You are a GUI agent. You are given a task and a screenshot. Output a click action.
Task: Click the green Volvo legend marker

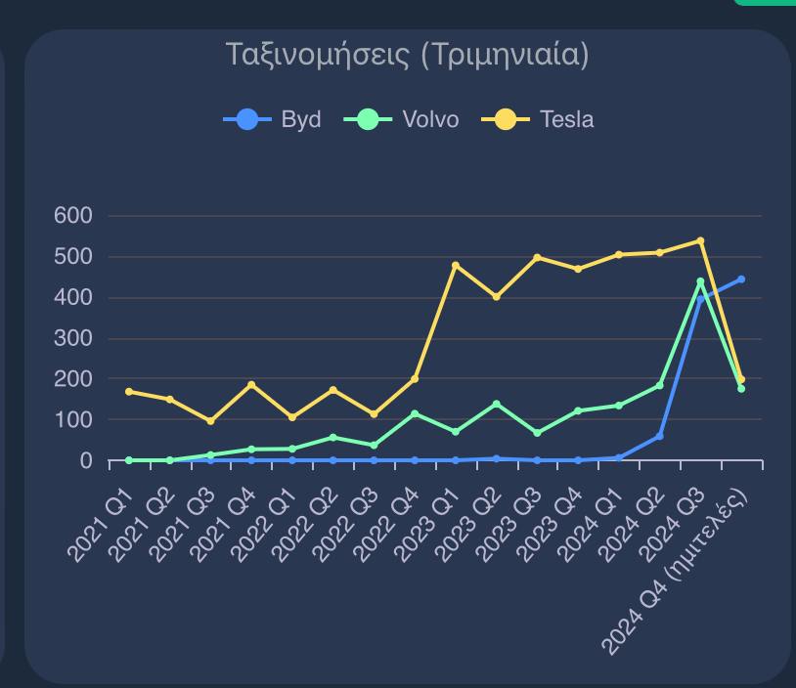(369, 120)
